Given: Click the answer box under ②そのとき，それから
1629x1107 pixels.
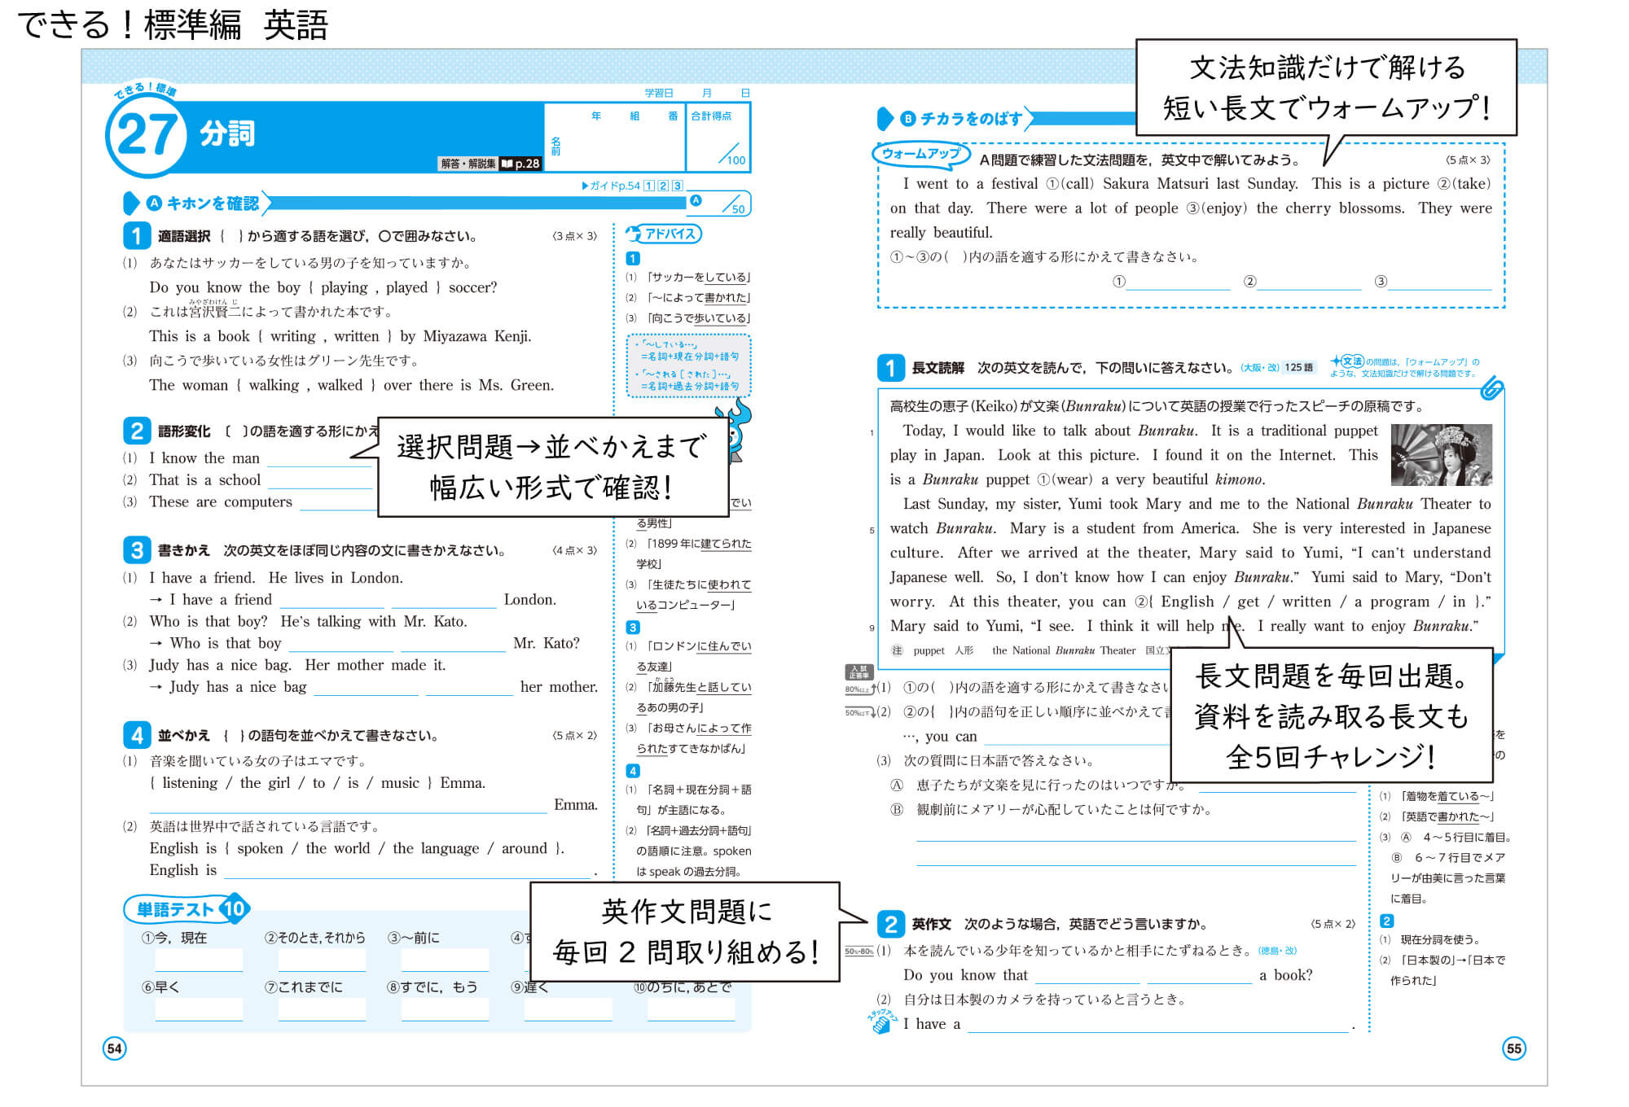Looking at the screenshot, I should tap(322, 960).
